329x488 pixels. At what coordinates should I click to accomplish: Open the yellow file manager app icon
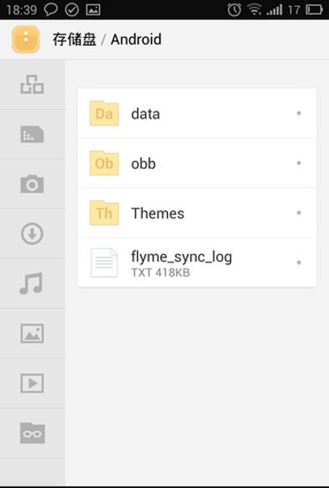click(x=26, y=40)
